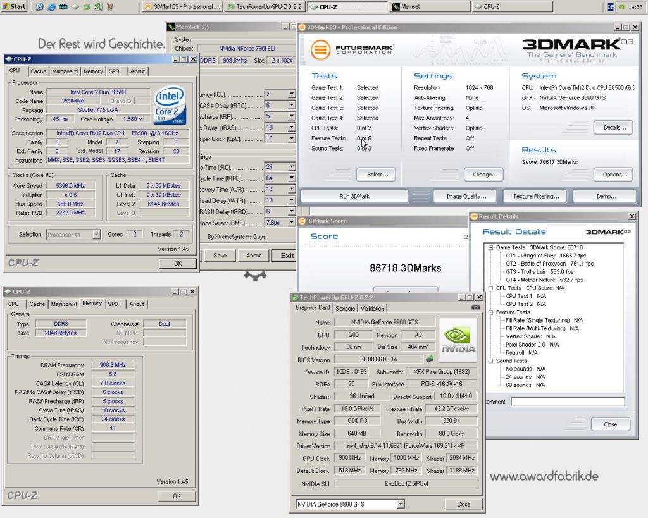This screenshot has width=648, height=518.
Task: Click the NVIDIA logo in GPU-Z
Action: [458, 340]
